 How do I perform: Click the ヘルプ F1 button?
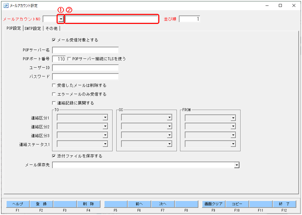(18, 204)
